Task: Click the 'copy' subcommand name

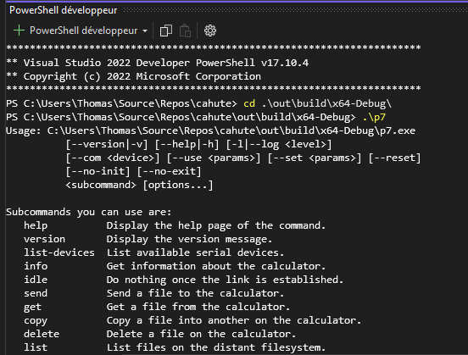Action: (x=36, y=321)
